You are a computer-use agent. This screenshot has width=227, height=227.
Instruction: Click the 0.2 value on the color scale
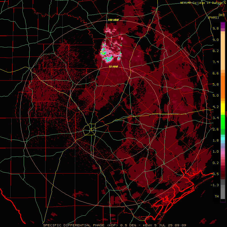pyautogui.click(x=216, y=163)
